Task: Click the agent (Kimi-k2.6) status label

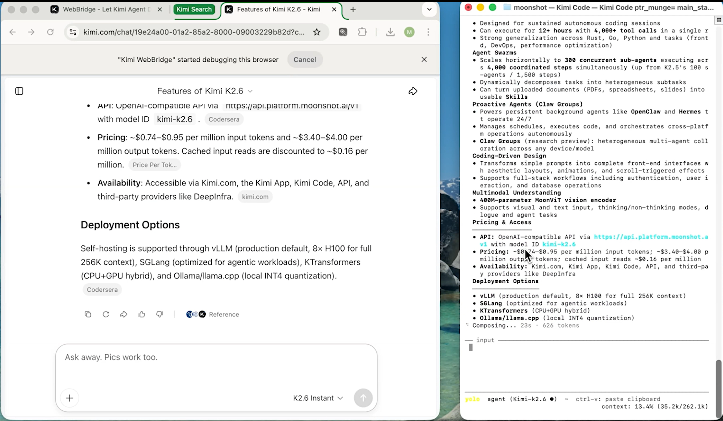Action: click(522, 399)
